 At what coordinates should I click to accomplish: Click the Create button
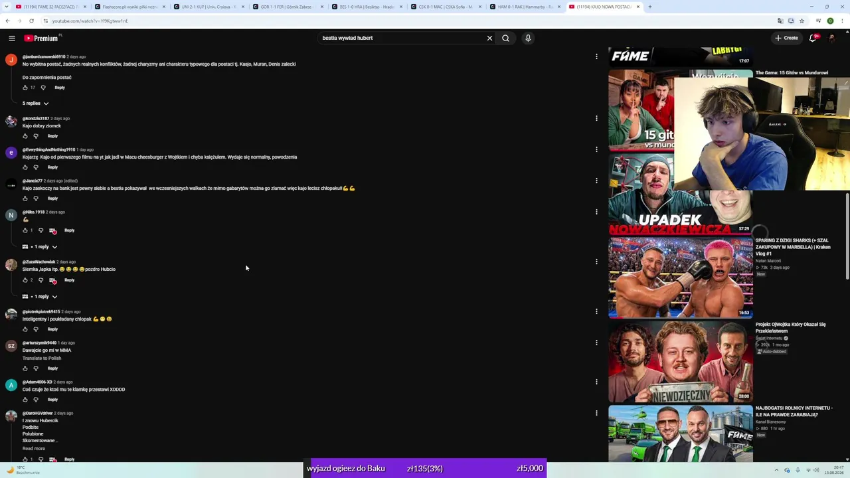point(786,38)
